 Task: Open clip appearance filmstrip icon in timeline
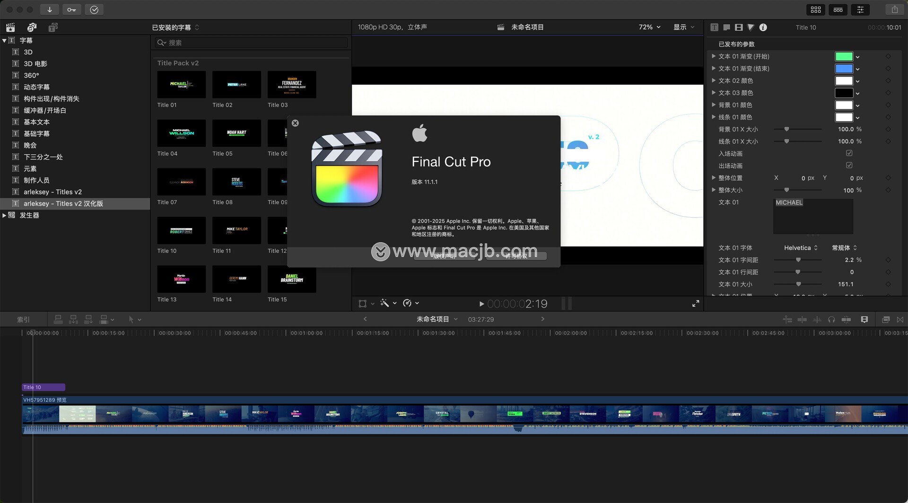(864, 320)
